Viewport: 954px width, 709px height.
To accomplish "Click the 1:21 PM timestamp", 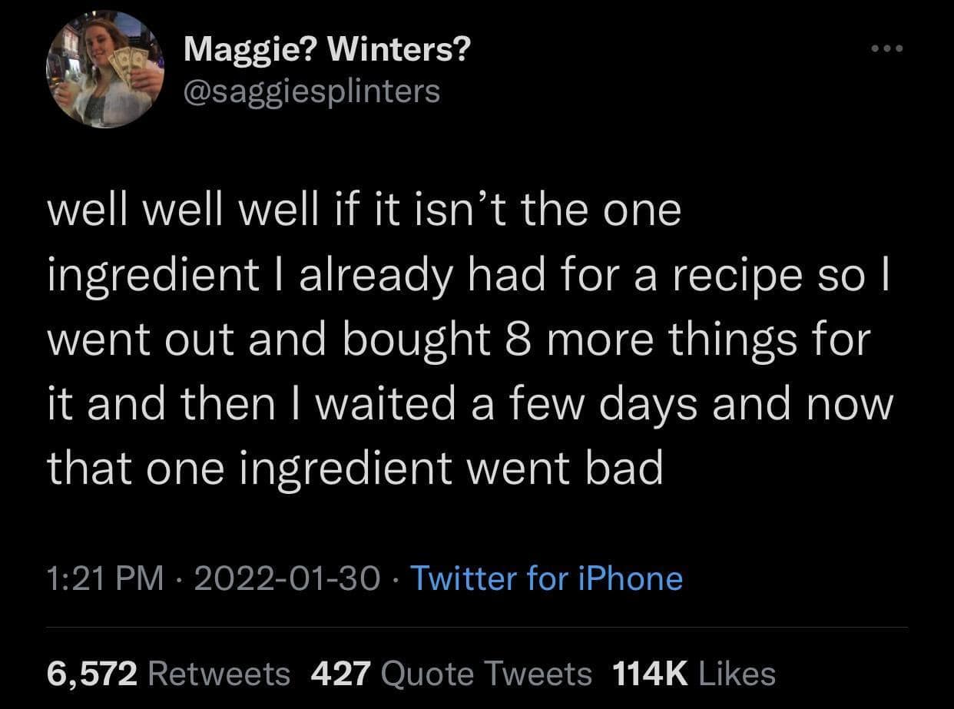I will (x=105, y=578).
